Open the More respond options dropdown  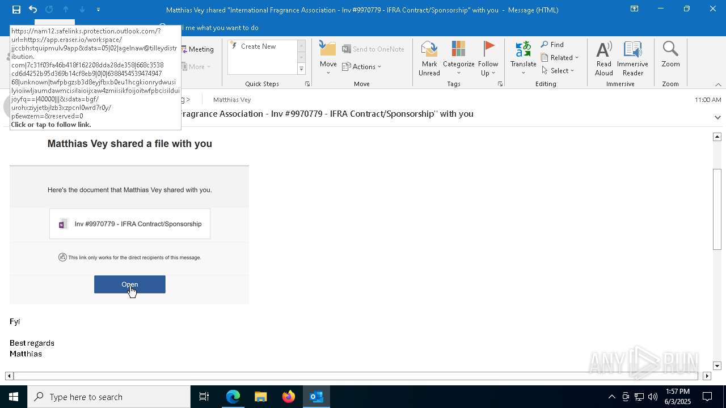click(196, 67)
